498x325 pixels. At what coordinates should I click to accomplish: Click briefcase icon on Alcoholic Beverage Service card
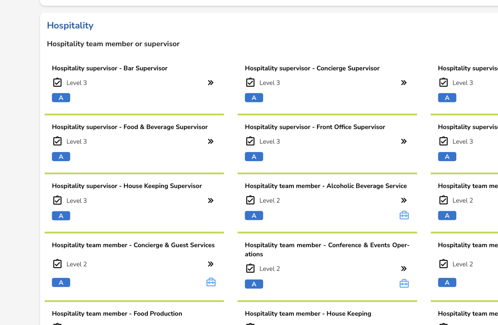404,215
